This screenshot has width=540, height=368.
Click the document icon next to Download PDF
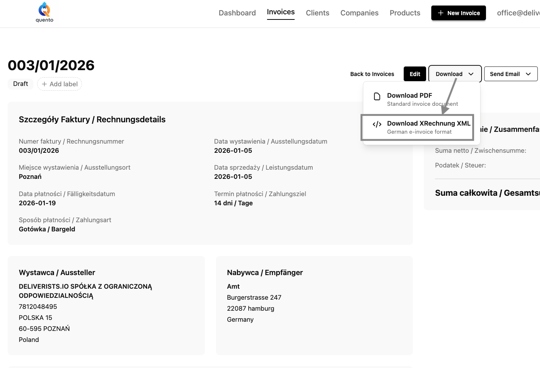(377, 96)
